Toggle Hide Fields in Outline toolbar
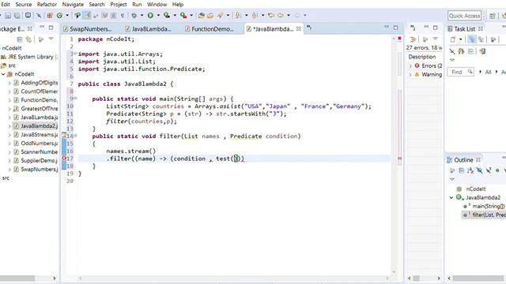The image size is (506, 284). point(480,170)
